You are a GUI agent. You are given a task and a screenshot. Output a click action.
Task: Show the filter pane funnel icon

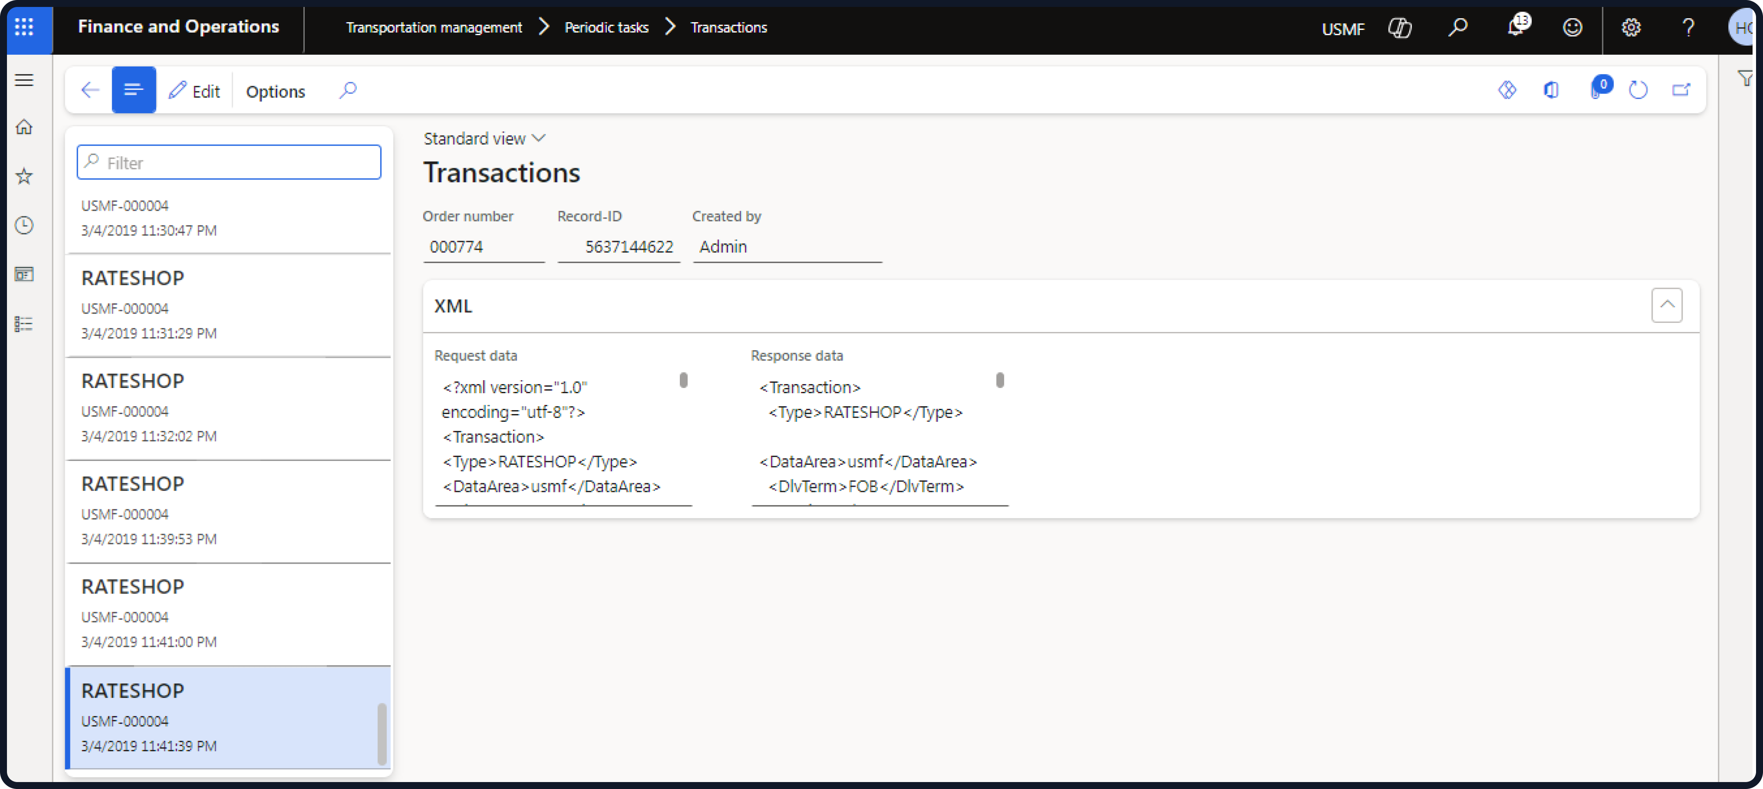coord(1746,78)
